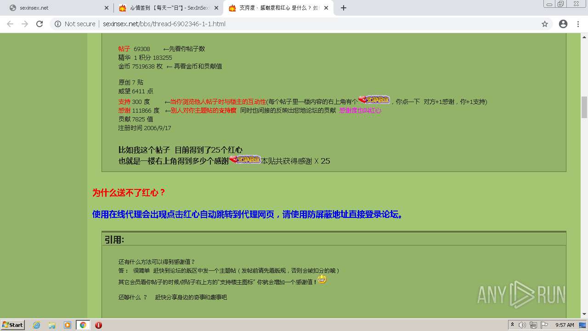
Task: Open the Action Center flag icon
Action: [544, 325]
